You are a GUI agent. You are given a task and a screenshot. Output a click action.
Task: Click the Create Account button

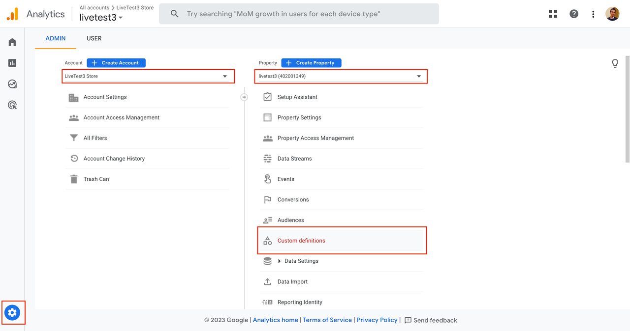tap(116, 63)
